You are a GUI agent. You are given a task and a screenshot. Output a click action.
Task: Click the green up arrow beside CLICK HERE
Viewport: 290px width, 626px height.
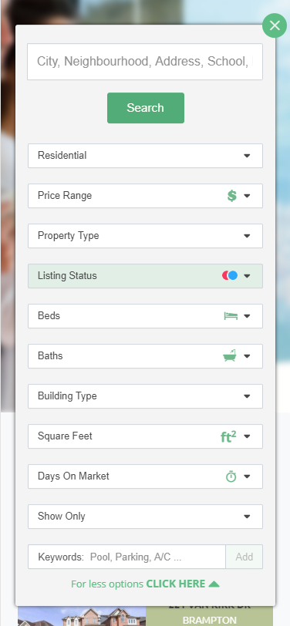point(214,584)
